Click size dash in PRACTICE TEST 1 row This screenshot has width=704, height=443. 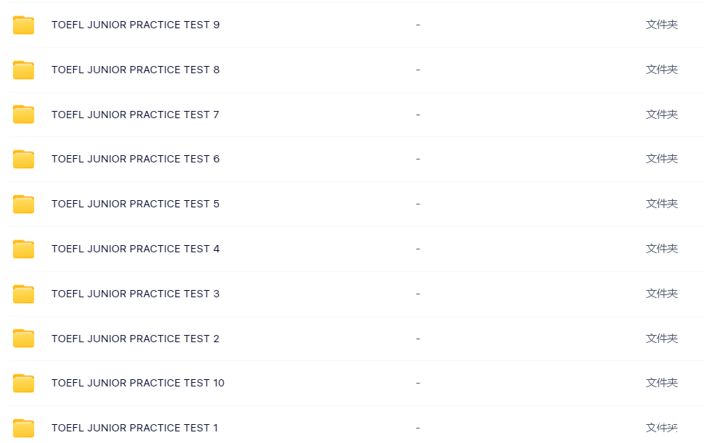click(418, 428)
